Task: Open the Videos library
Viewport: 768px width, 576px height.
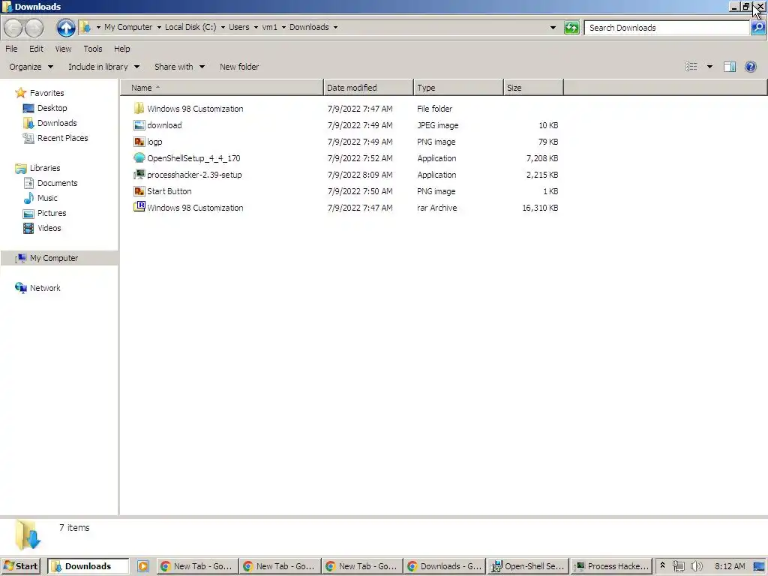Action: click(49, 228)
